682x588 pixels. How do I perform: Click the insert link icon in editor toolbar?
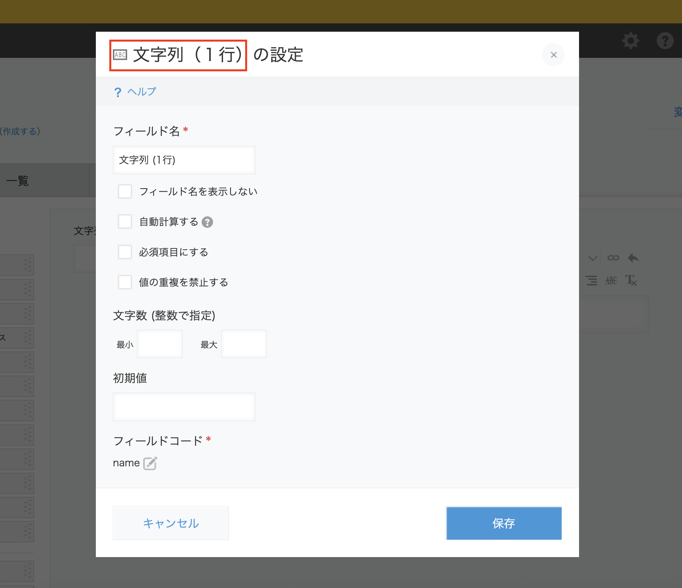[613, 258]
